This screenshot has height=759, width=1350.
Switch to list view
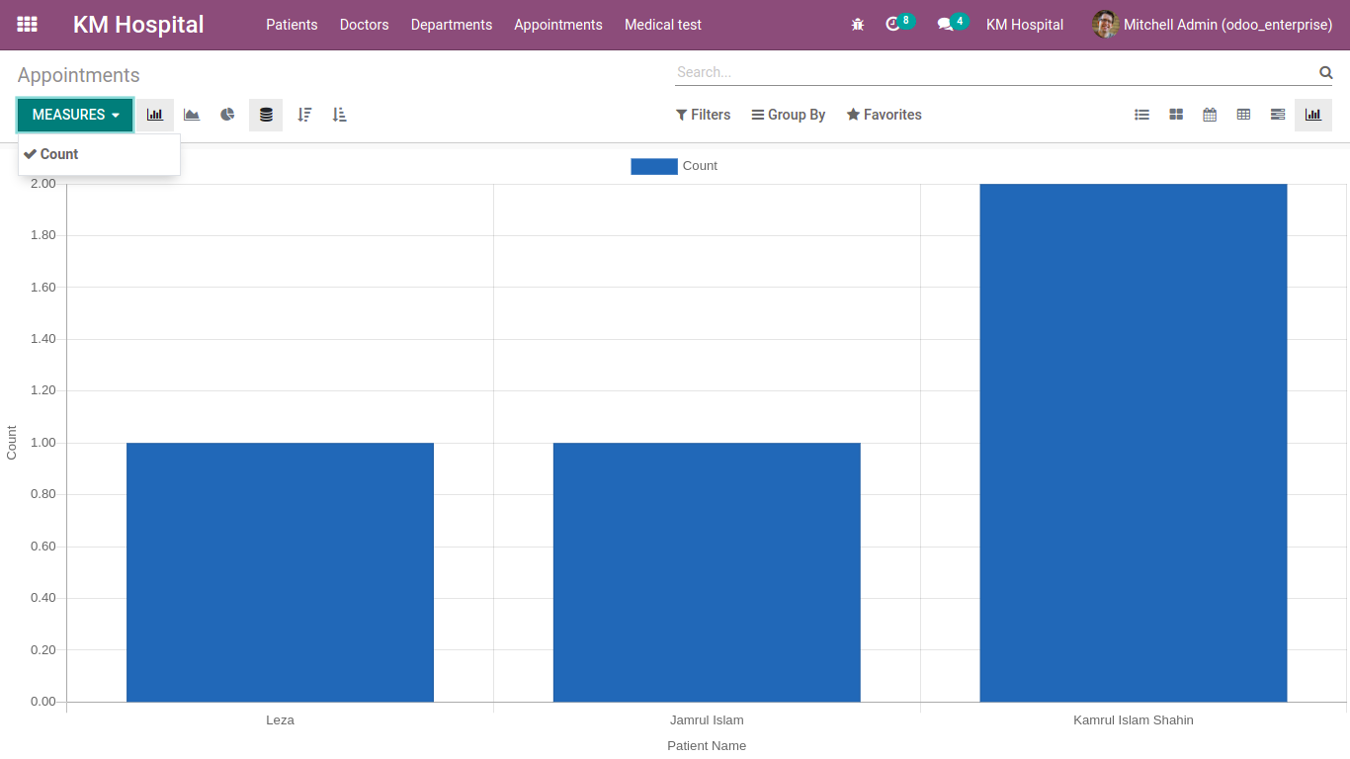(x=1142, y=115)
